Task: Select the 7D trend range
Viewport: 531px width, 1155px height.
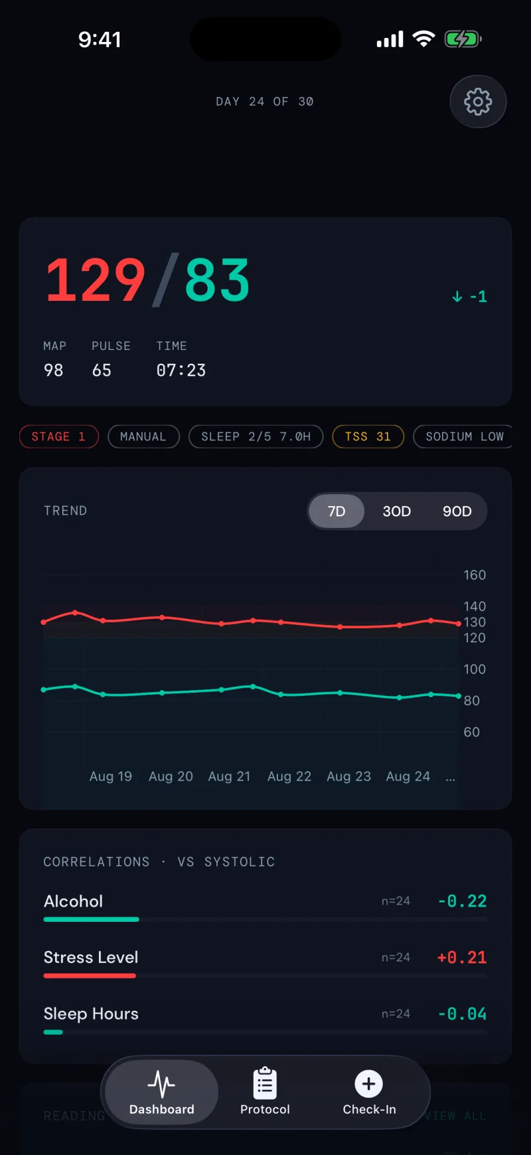Action: (x=337, y=511)
